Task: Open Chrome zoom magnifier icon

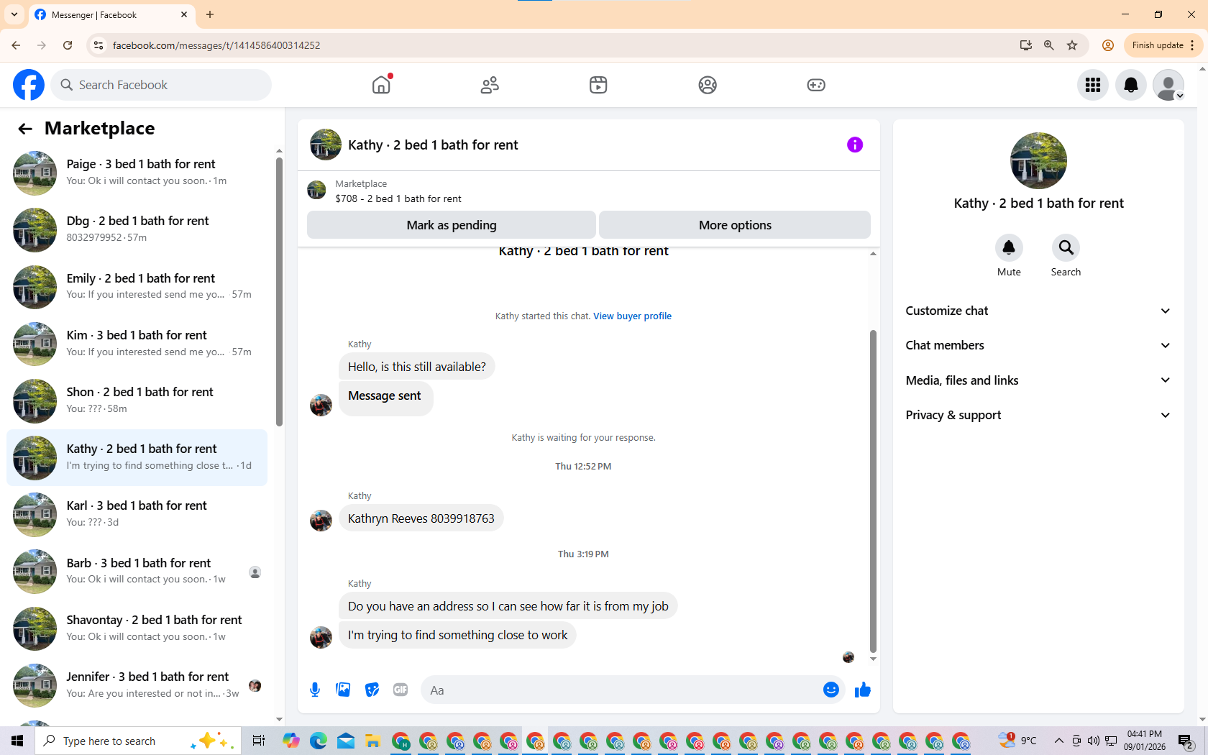Action: [1049, 45]
